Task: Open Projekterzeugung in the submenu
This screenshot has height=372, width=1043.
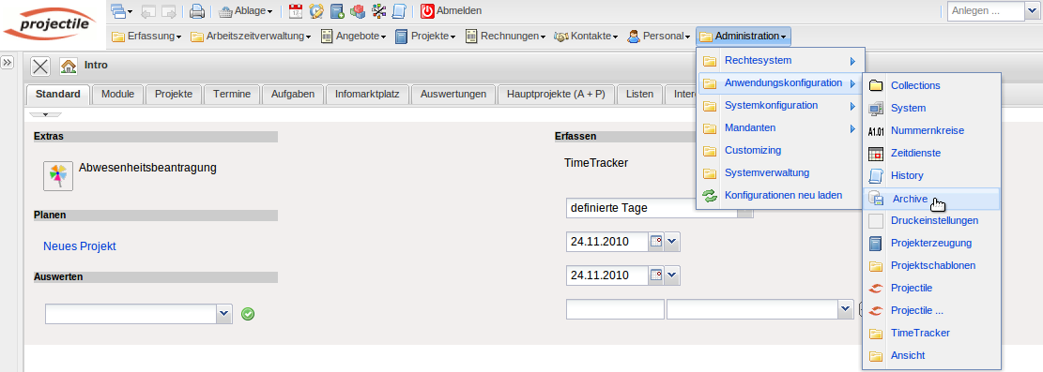Action: [932, 243]
